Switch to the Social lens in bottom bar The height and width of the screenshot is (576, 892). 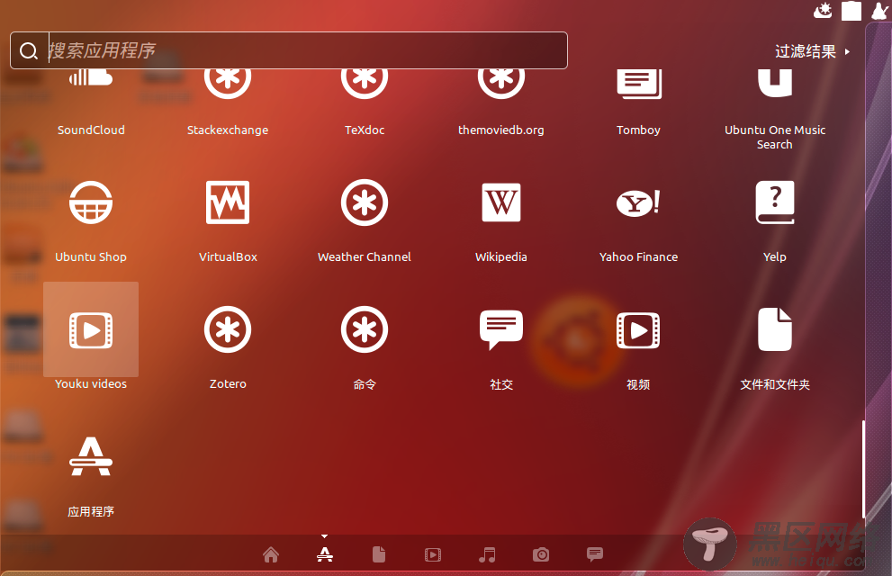click(595, 554)
